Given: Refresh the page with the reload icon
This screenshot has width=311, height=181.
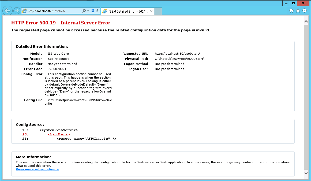Looking at the screenshot, I should 97,11.
